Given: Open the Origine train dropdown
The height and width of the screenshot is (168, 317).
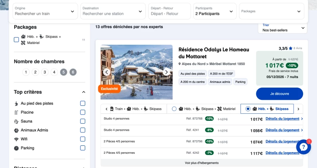Looking at the screenshot, I should pos(45,11).
